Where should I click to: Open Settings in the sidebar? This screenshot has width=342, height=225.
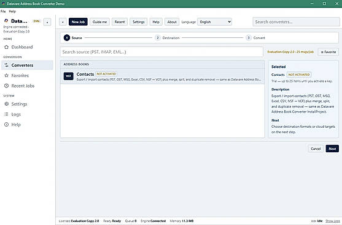27,104
